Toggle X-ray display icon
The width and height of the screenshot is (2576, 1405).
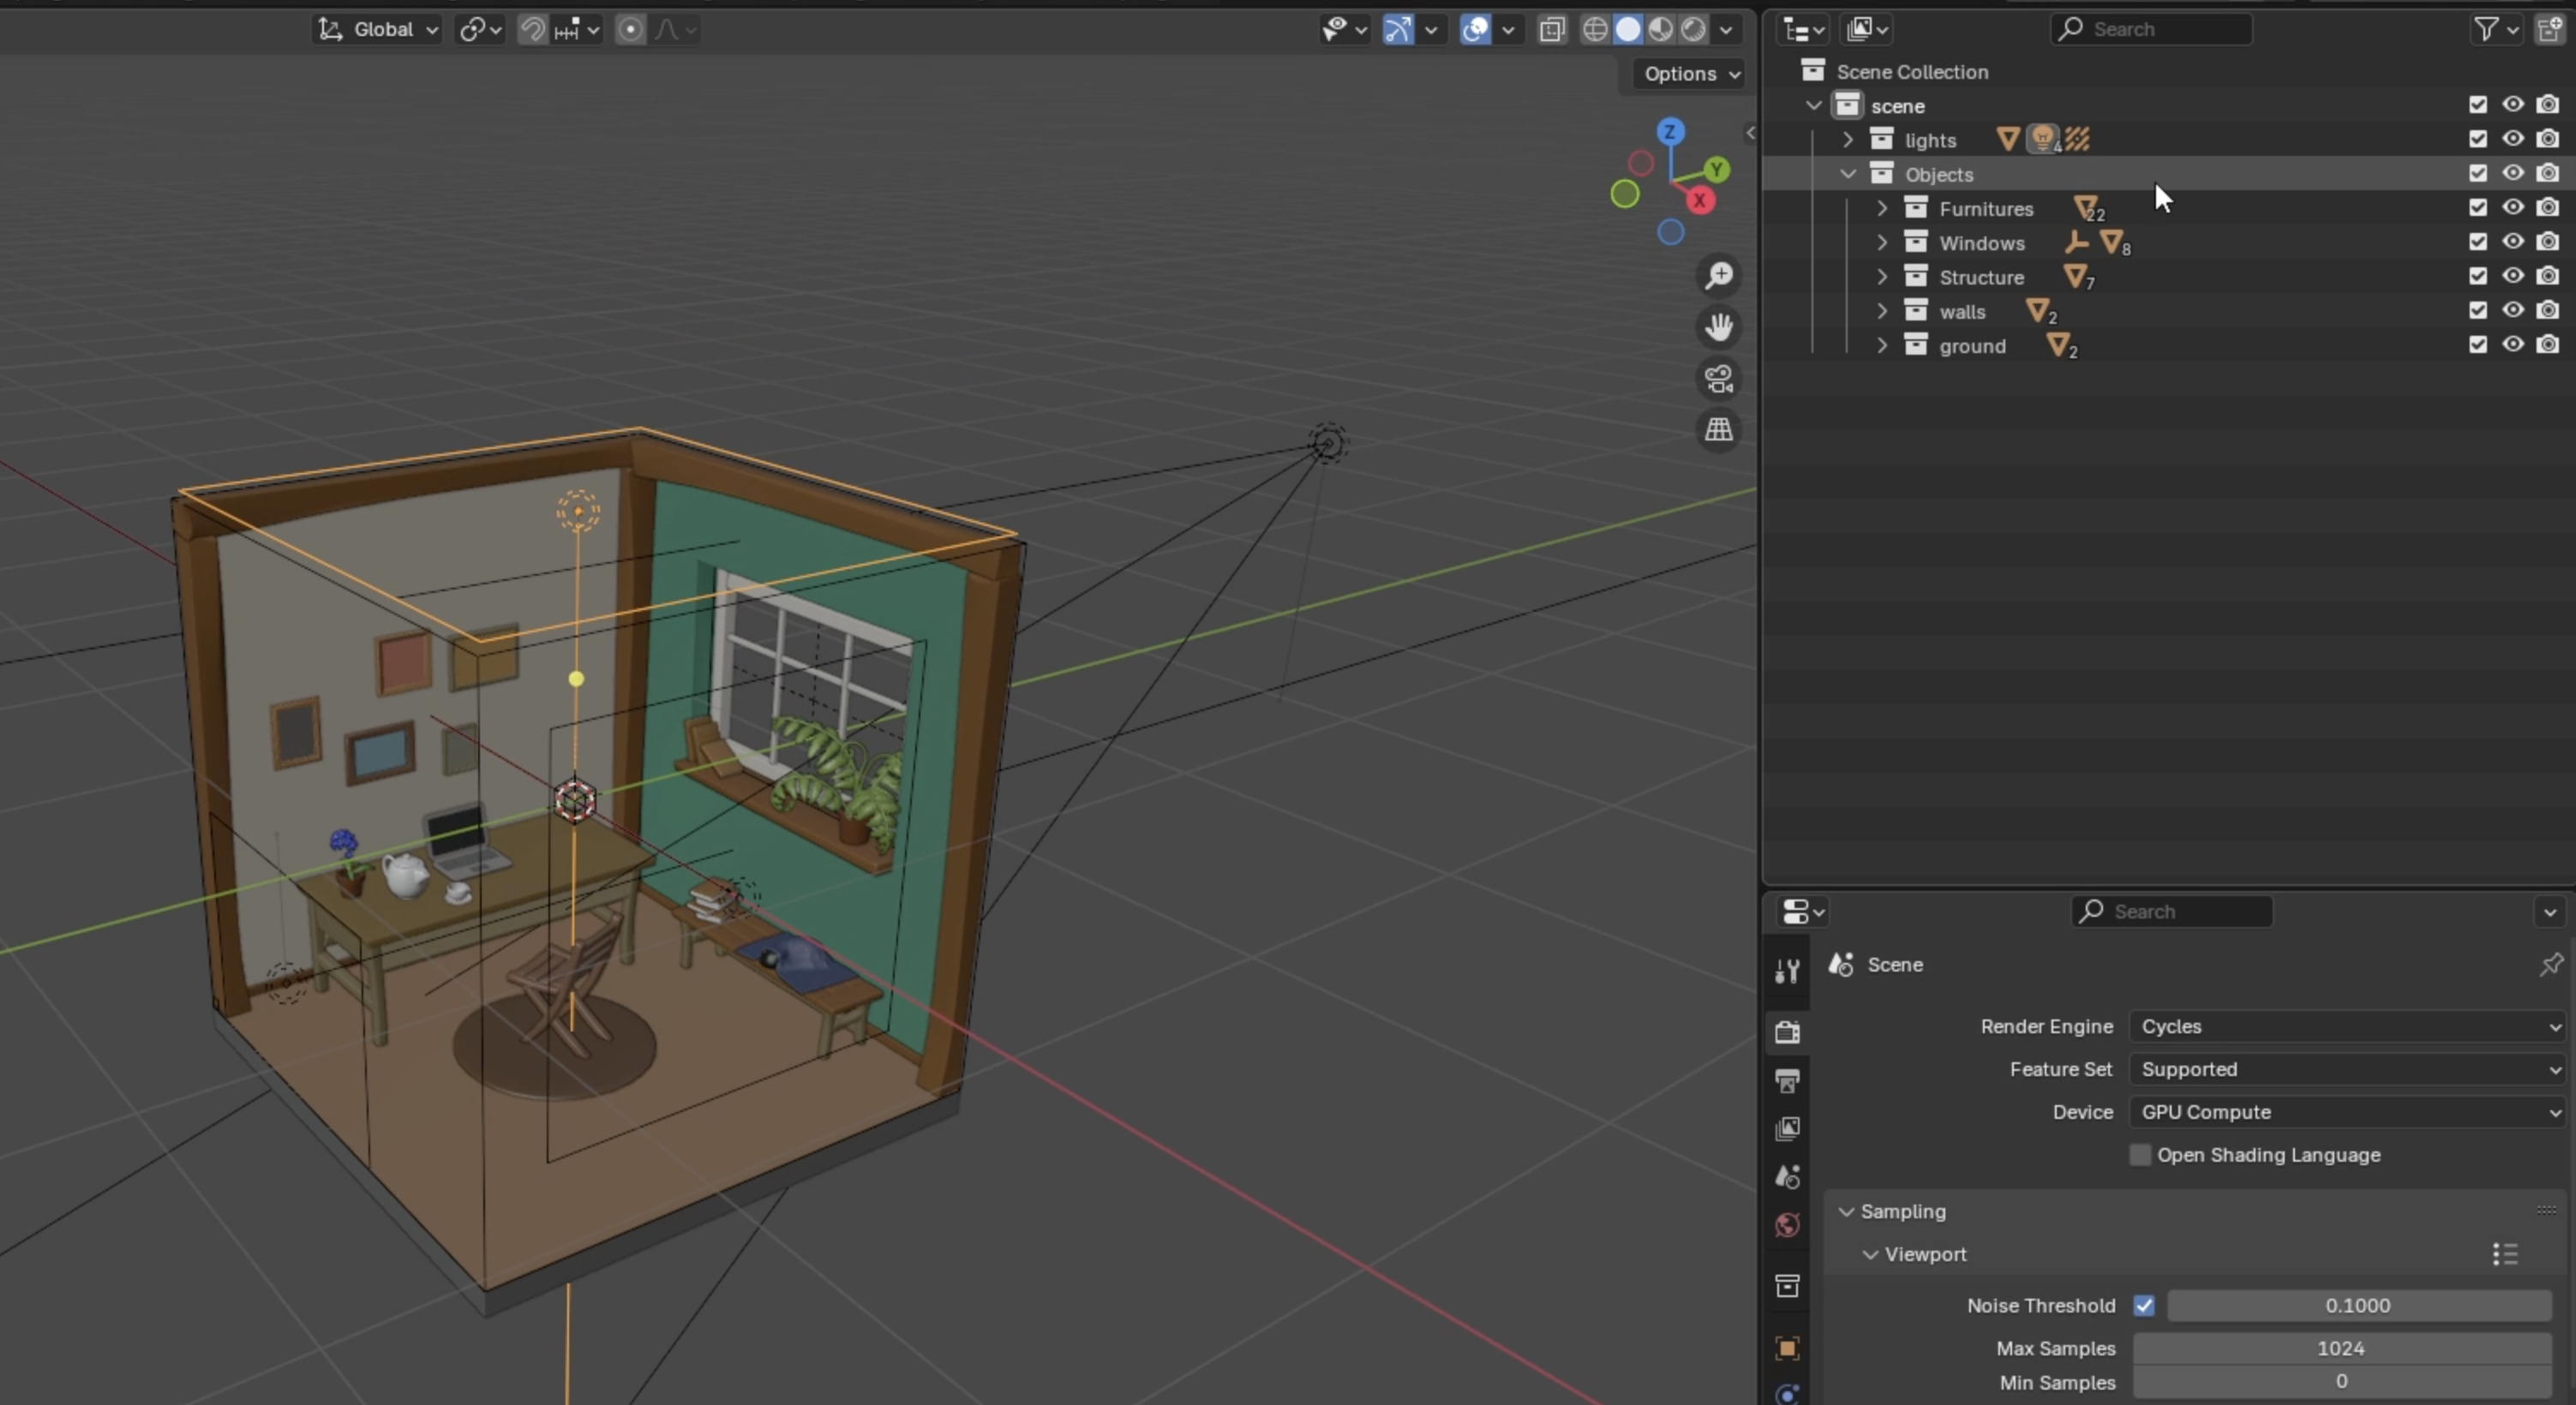[x=1551, y=29]
